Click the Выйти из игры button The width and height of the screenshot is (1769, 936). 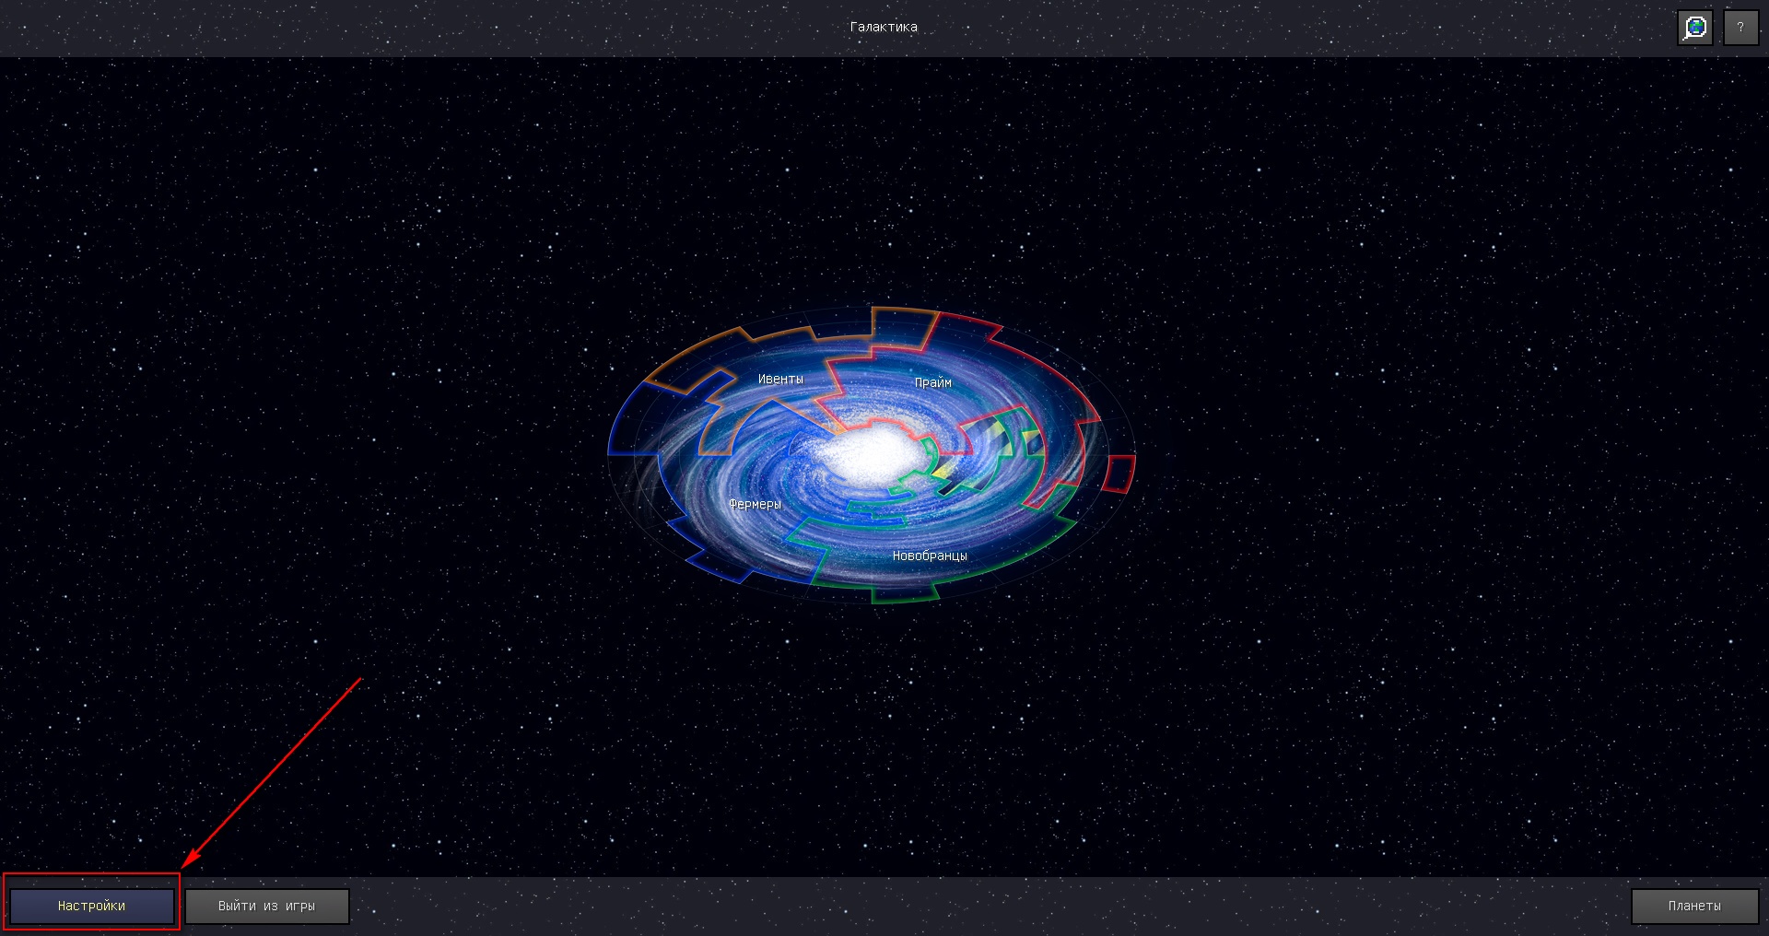point(267,906)
